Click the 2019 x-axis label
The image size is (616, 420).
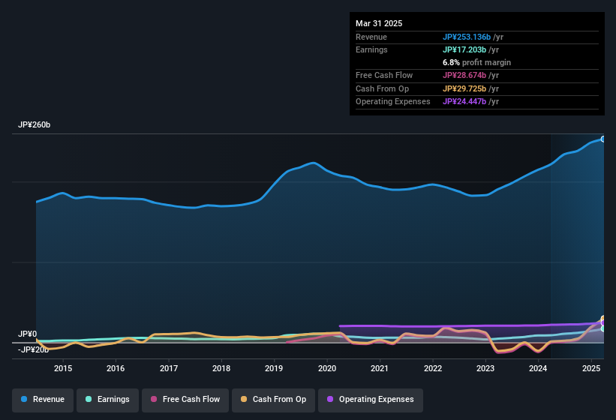274,368
